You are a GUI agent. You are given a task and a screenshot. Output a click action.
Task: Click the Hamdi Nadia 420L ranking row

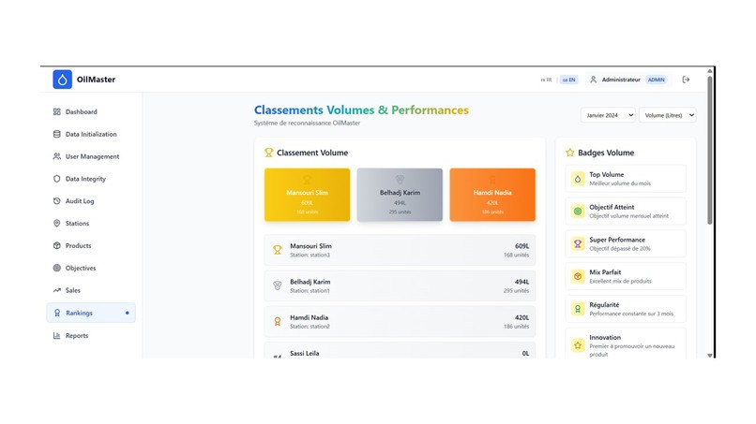pos(400,321)
